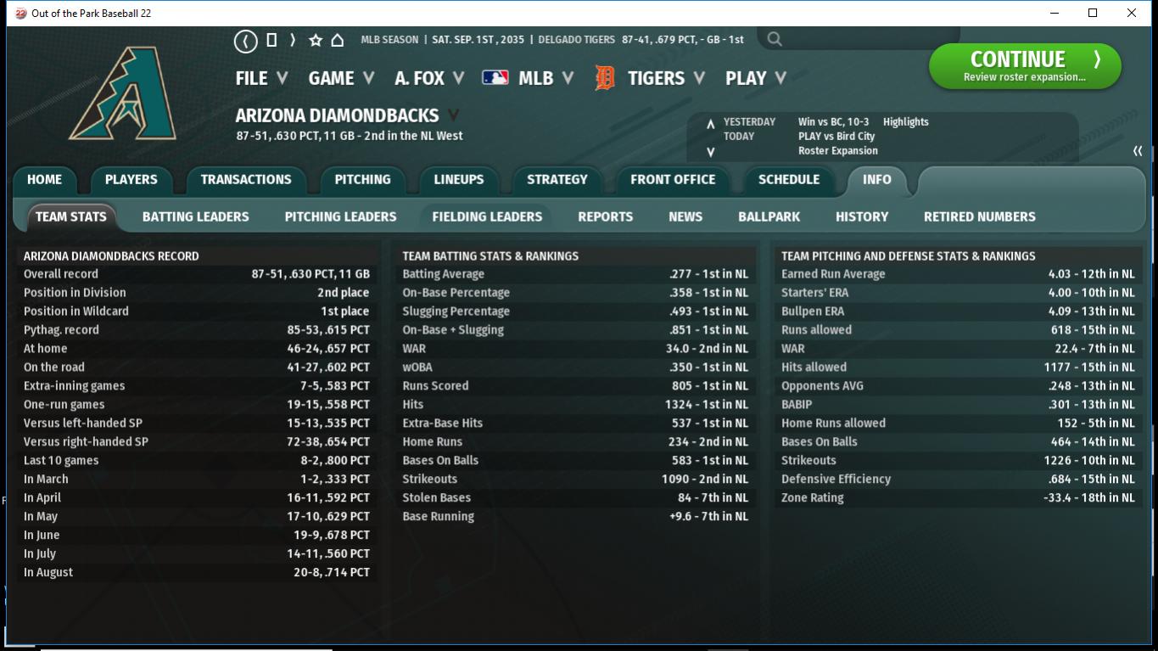This screenshot has width=1158, height=651.
Task: Click the 'Roster Expansion' event
Action: (x=838, y=151)
